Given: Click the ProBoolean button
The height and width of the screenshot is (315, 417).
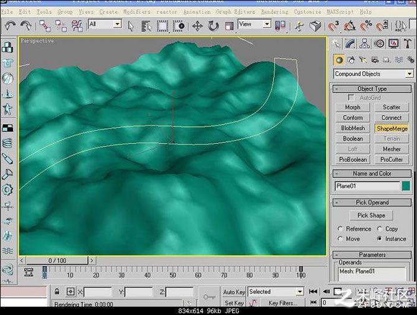Looking at the screenshot, I should tap(353, 159).
